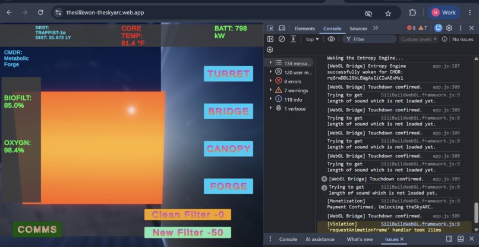Go back using the browser back arrow
The width and height of the screenshot is (479, 247).
(9, 12)
